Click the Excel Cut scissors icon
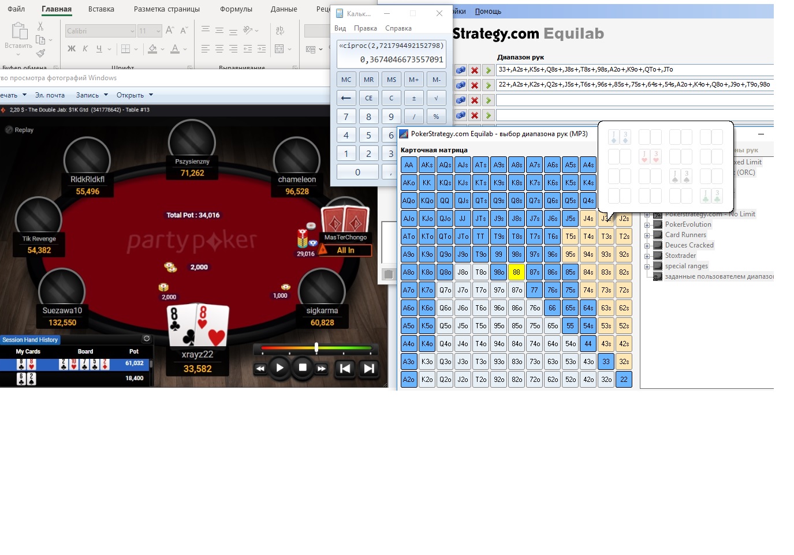Image resolution: width=794 pixels, height=555 pixels. [x=40, y=27]
